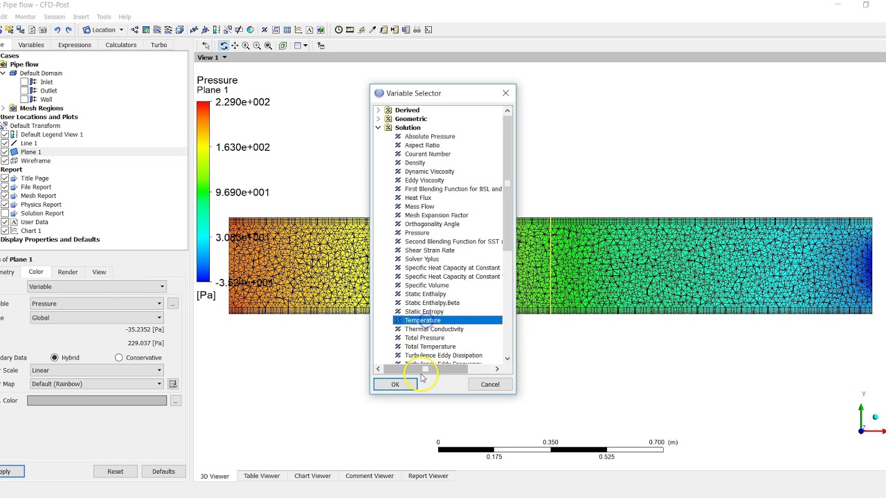Switch to the Chart Viewer tab
Image resolution: width=886 pixels, height=498 pixels.
click(x=312, y=476)
